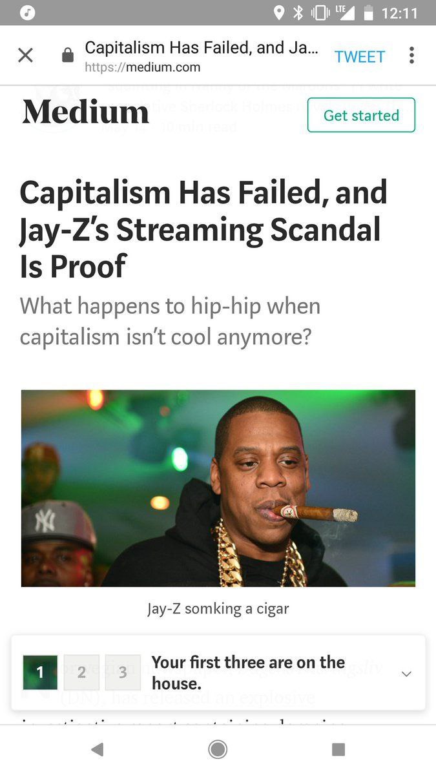Tap the Bluetooth status icon
Screen dimensions: 436x775
pos(298,13)
